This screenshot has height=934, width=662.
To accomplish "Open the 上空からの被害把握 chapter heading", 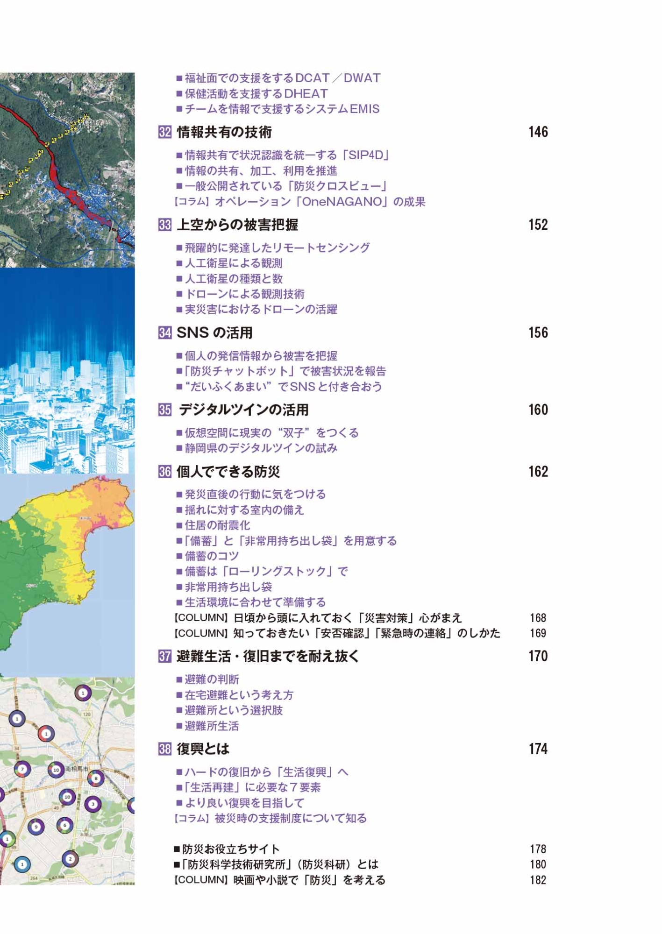I will [237, 225].
